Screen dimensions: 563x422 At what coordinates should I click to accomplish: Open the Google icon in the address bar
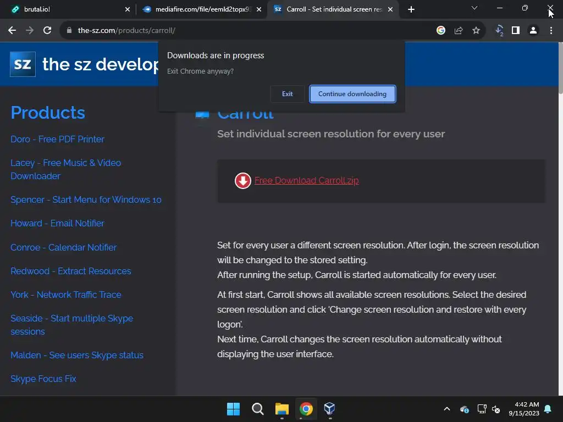pyautogui.click(x=441, y=31)
